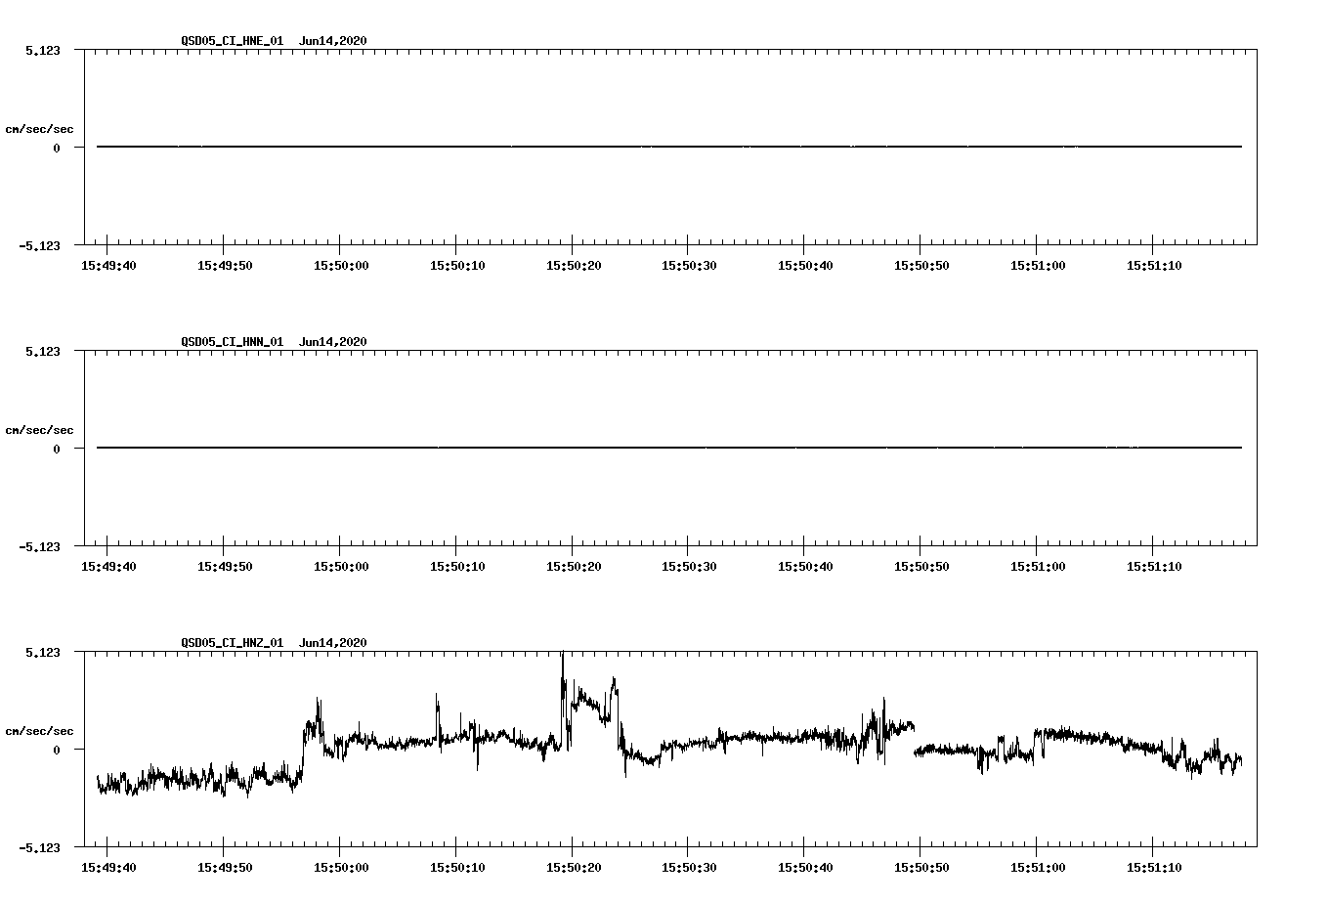This screenshot has width=1327, height=903.
Task: Choose the 15:50:30 time label under HNZ plot
Action: (x=689, y=867)
